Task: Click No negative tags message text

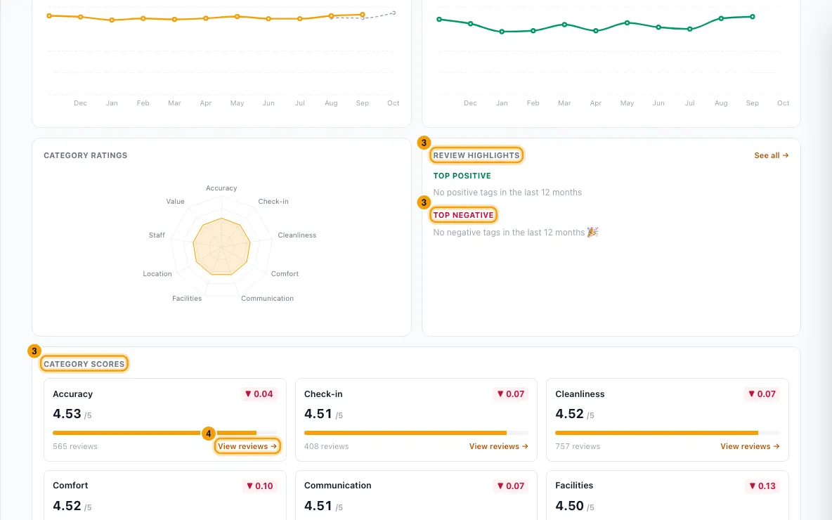Action: (x=515, y=233)
